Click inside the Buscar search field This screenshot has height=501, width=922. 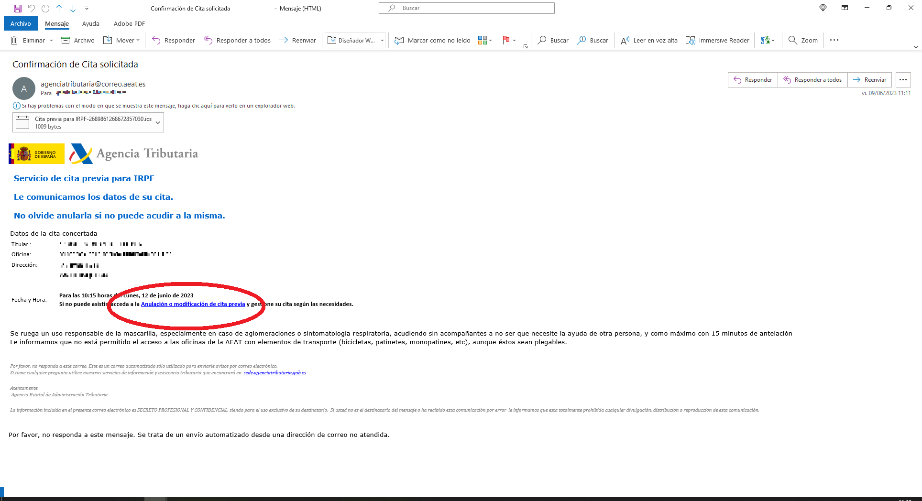point(466,8)
